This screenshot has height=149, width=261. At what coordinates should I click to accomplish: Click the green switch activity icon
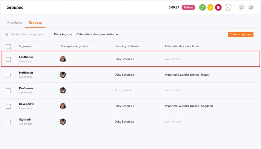pos(202,8)
